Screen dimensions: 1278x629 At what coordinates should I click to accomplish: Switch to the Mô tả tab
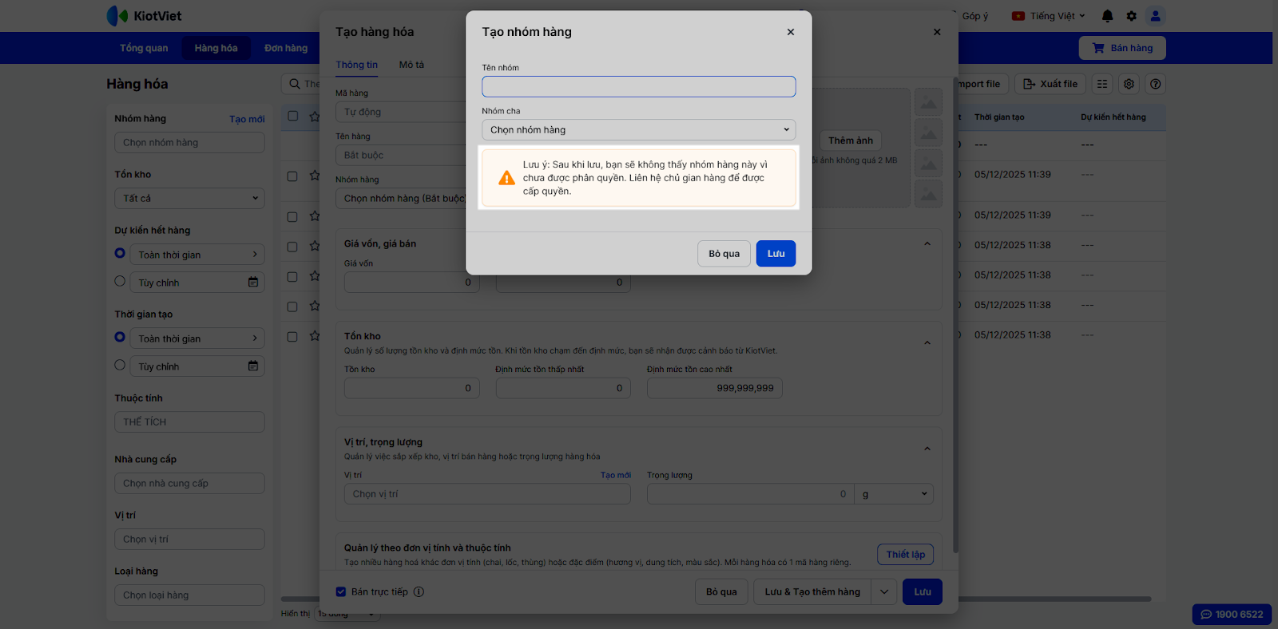pyautogui.click(x=411, y=65)
